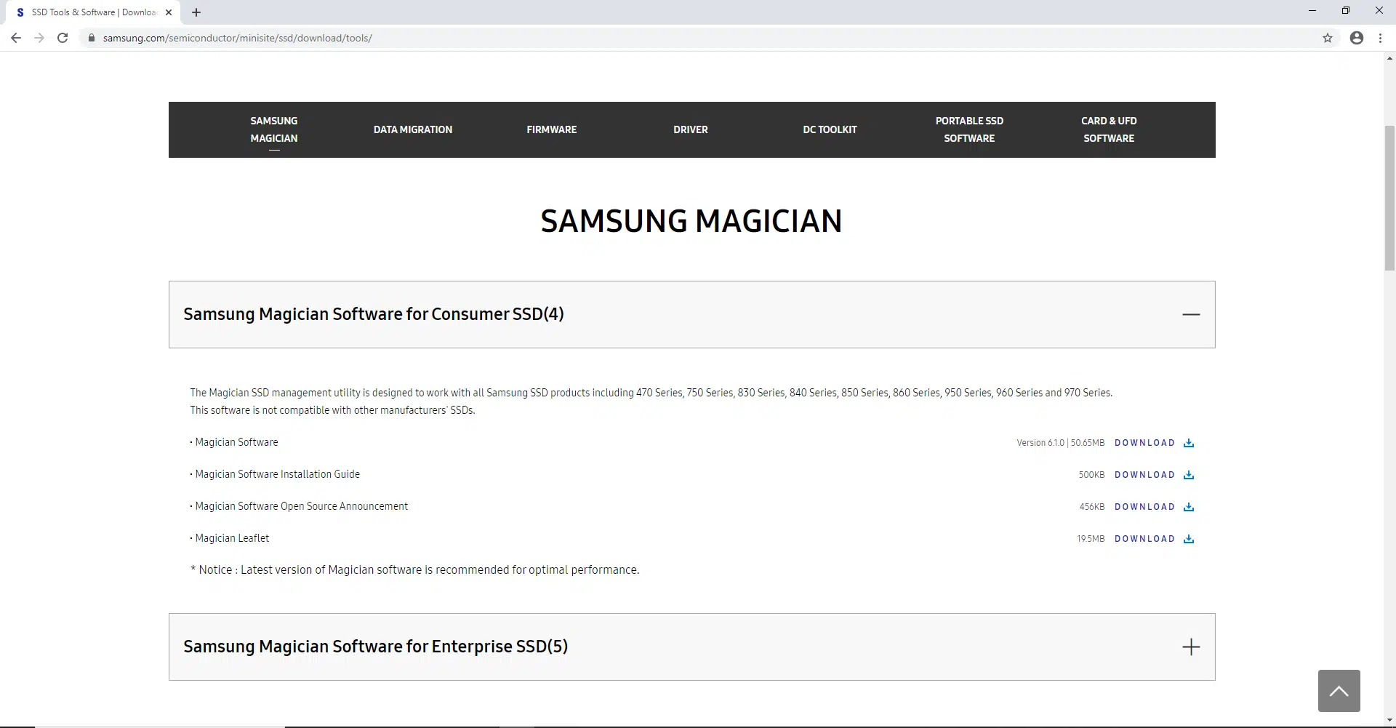This screenshot has height=728, width=1396.
Task: Go forward in browser history
Action: (39, 38)
